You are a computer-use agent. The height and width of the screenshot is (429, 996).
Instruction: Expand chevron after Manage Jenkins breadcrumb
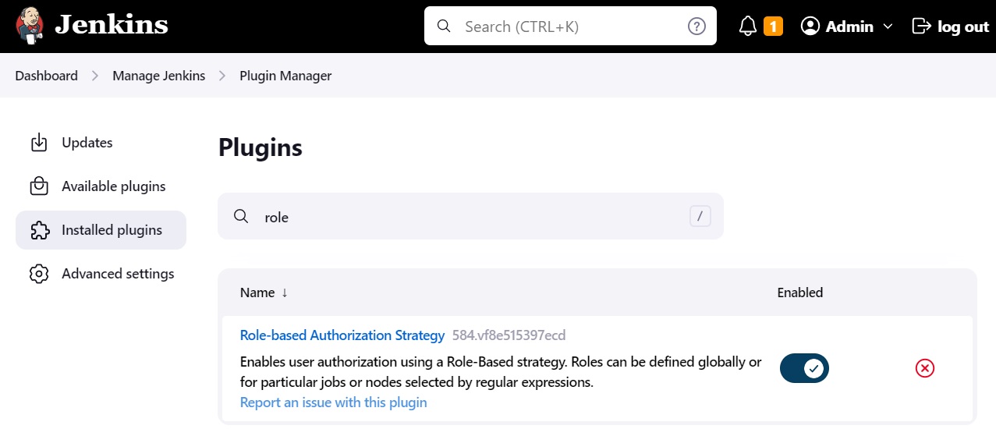(x=222, y=76)
